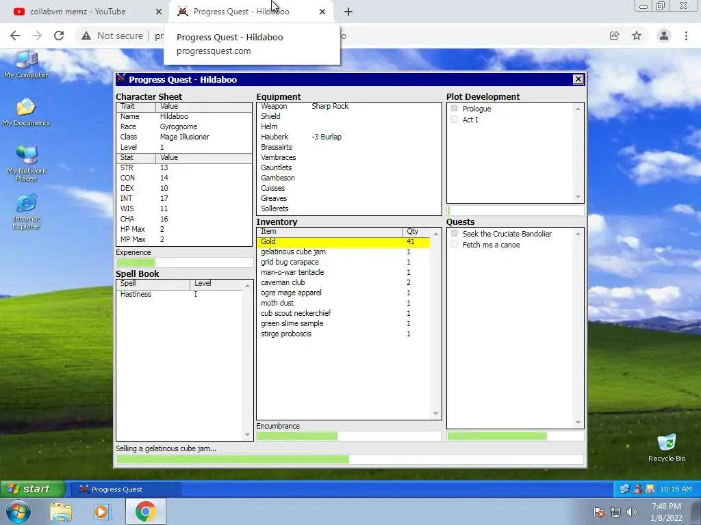
Task: Click Chrome icon in taskbar
Action: point(145,511)
